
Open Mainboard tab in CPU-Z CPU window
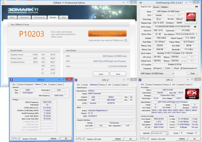(158, 85)
